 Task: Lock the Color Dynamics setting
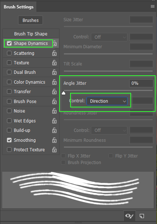point(54,82)
